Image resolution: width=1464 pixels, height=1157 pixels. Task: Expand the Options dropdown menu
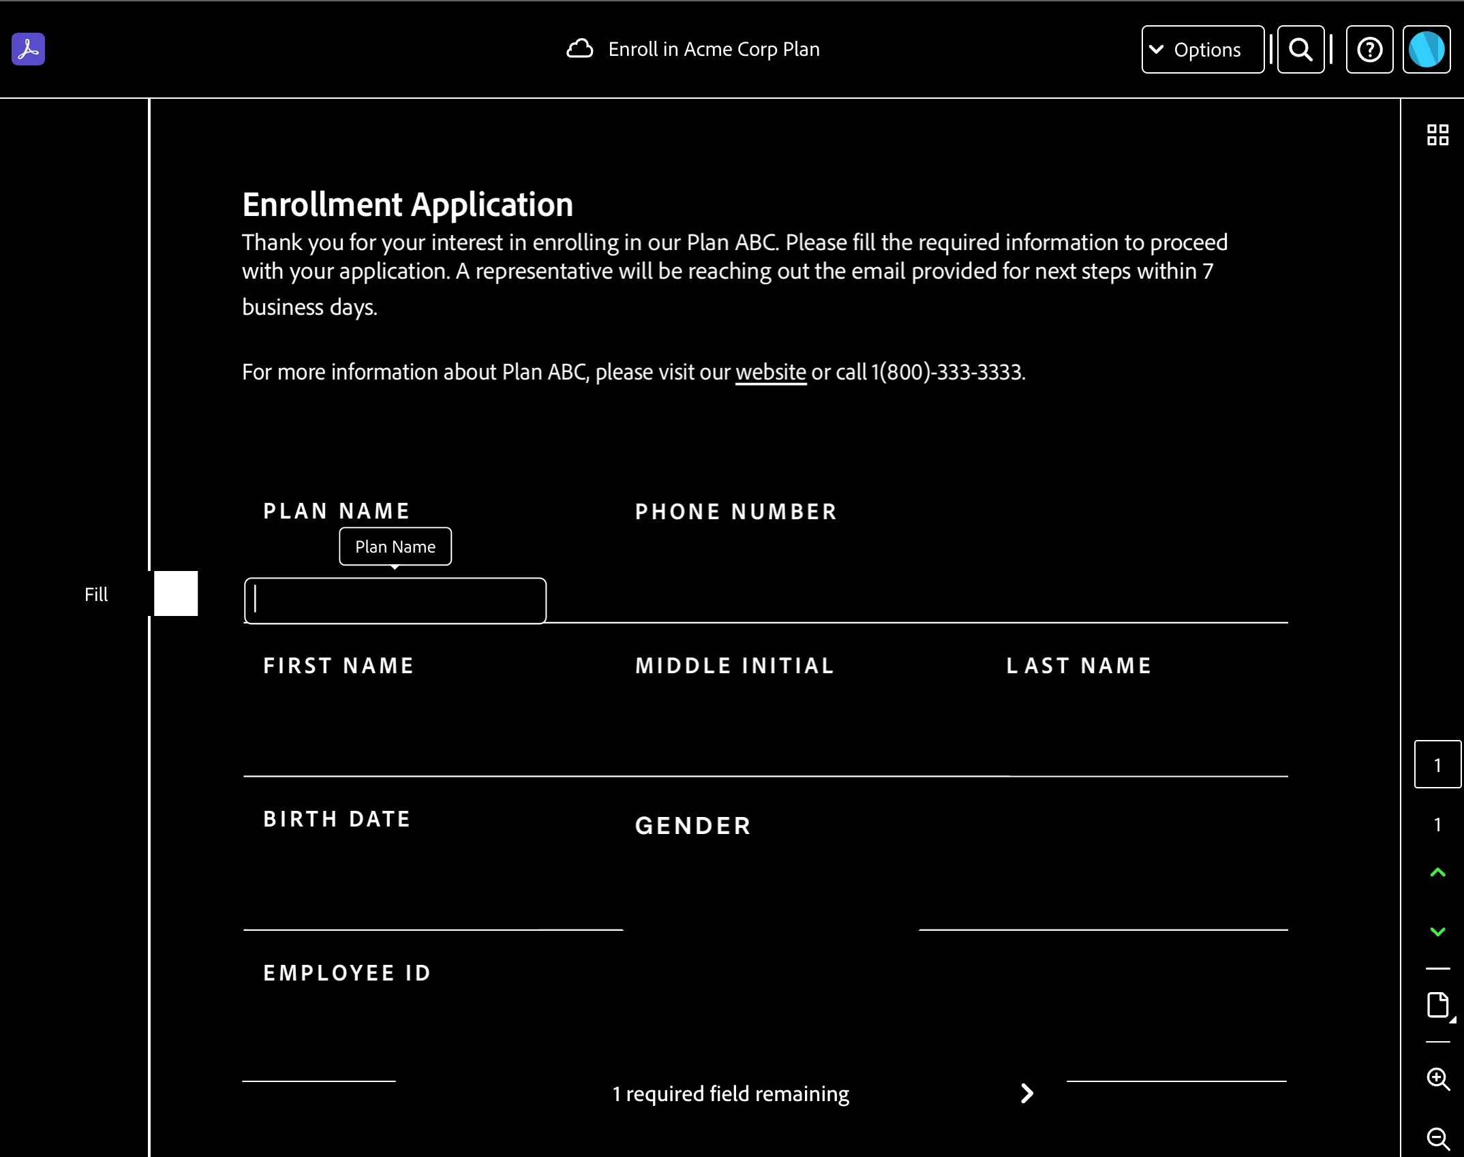pyautogui.click(x=1202, y=49)
